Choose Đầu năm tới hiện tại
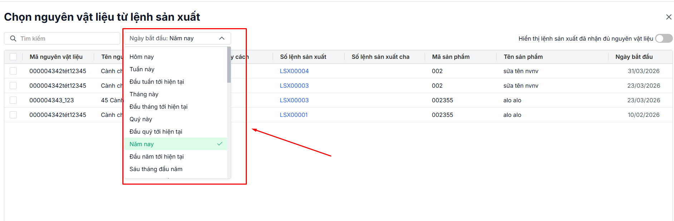Image resolution: width=674 pixels, height=221 pixels. point(176,156)
